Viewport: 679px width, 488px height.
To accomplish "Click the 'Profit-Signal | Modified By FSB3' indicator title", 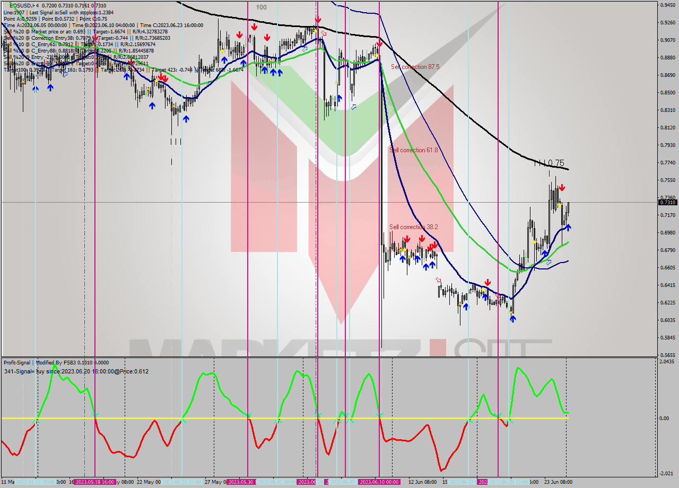I will 56,363.
